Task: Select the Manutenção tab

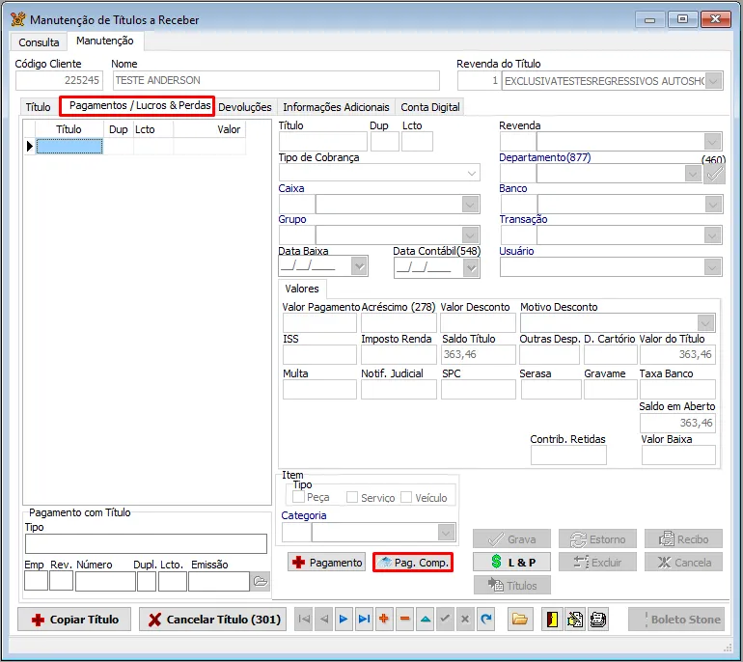Action: point(105,41)
